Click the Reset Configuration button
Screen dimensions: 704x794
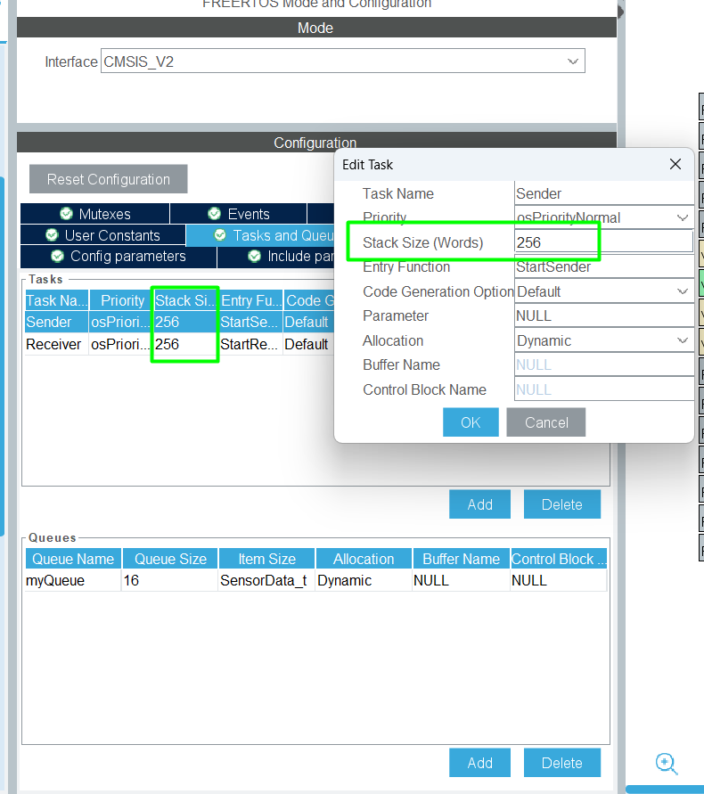click(109, 179)
